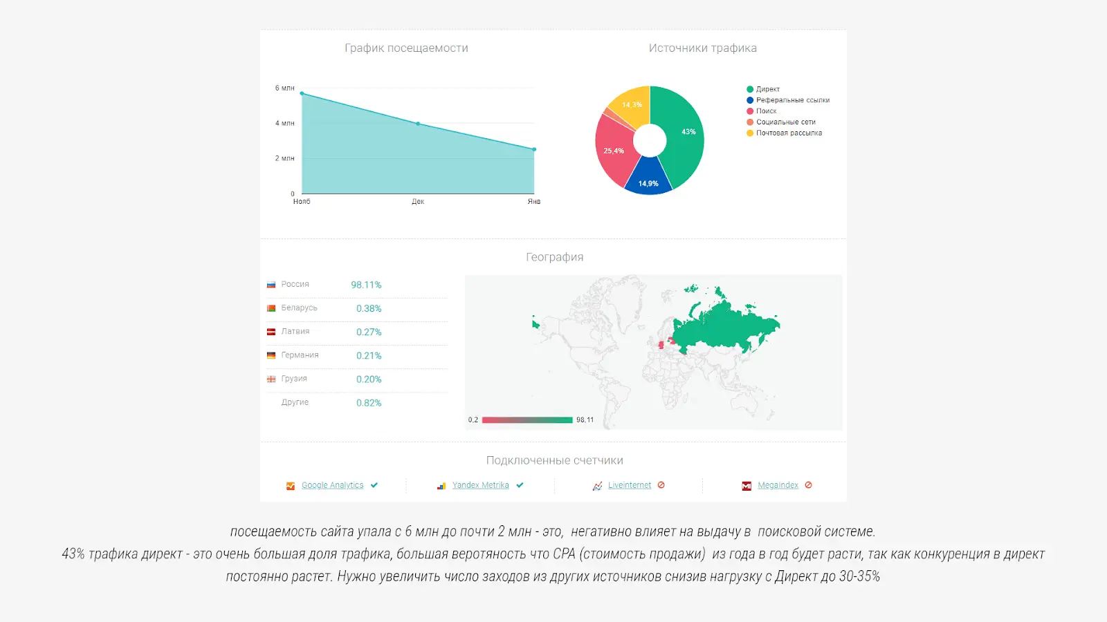1107x622 pixels.
Task: Click the Россия country name
Action: [x=295, y=285]
